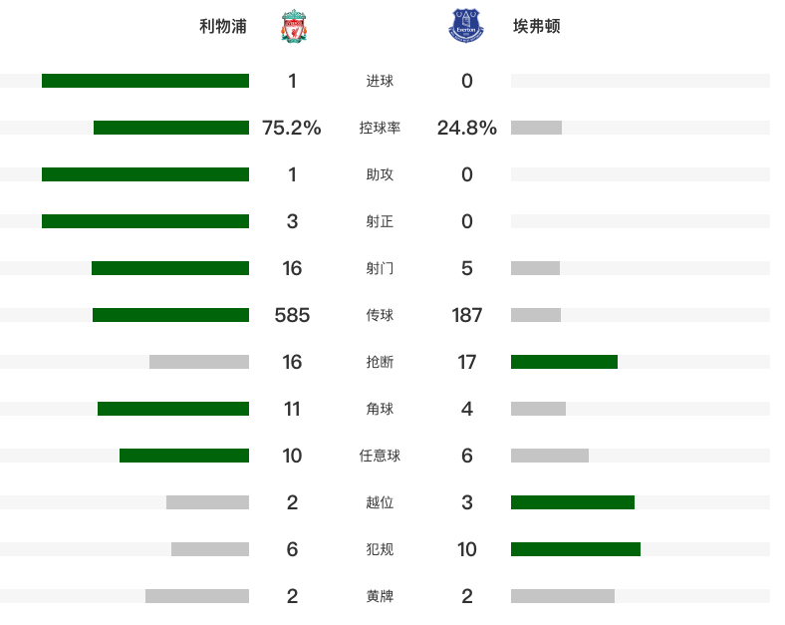
Task: Select the 任意球 free kicks label
Action: pyautogui.click(x=380, y=456)
